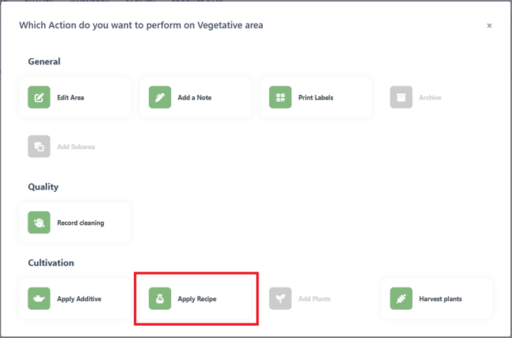Select the Record cleaning text label
512x338 pixels.
[80, 223]
